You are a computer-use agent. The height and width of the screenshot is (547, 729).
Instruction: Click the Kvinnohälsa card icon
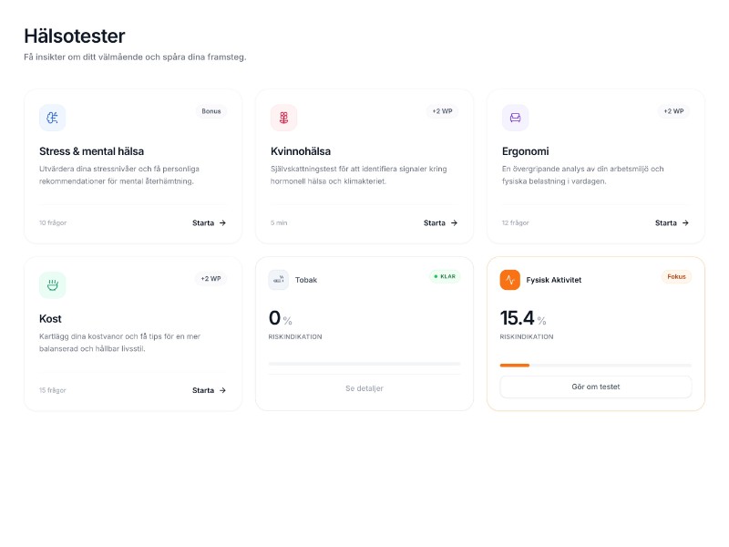click(x=284, y=118)
